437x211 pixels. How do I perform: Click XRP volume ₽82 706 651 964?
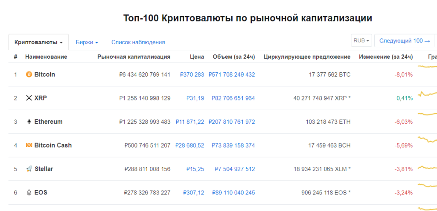pyautogui.click(x=233, y=98)
